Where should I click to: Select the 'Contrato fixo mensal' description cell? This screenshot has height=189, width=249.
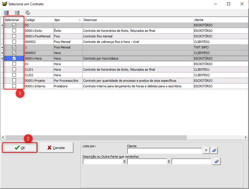[138, 36]
